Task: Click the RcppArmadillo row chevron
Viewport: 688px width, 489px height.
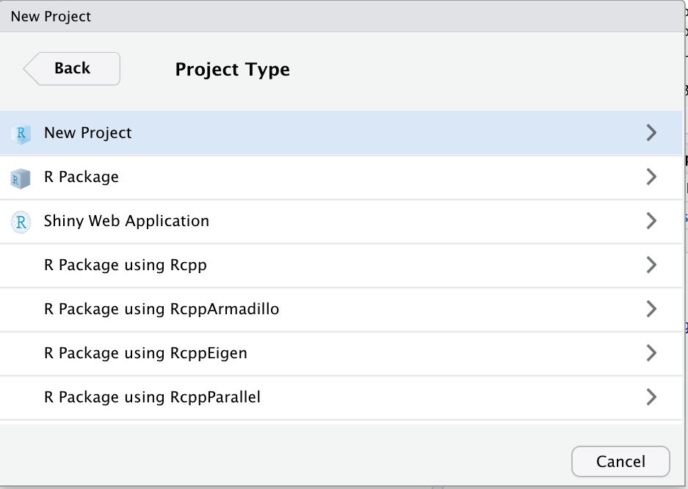Action: coord(651,309)
